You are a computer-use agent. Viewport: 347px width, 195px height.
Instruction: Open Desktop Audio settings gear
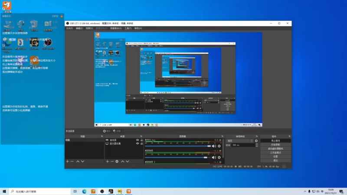click(x=219, y=157)
